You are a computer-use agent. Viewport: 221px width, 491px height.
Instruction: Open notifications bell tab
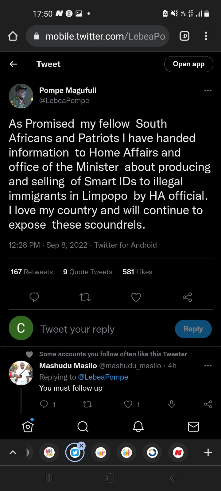(x=138, y=426)
